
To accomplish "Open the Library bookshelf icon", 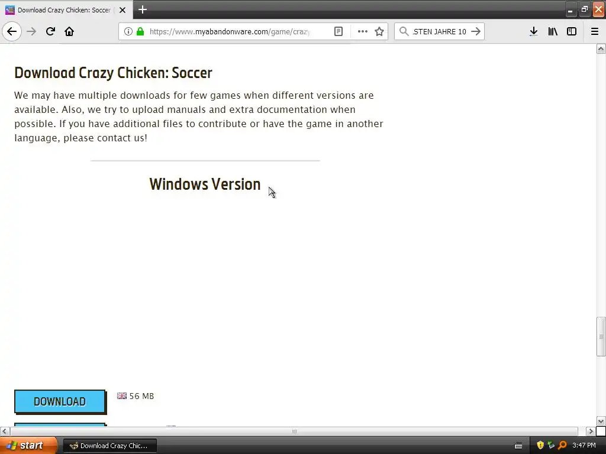I will (x=553, y=31).
